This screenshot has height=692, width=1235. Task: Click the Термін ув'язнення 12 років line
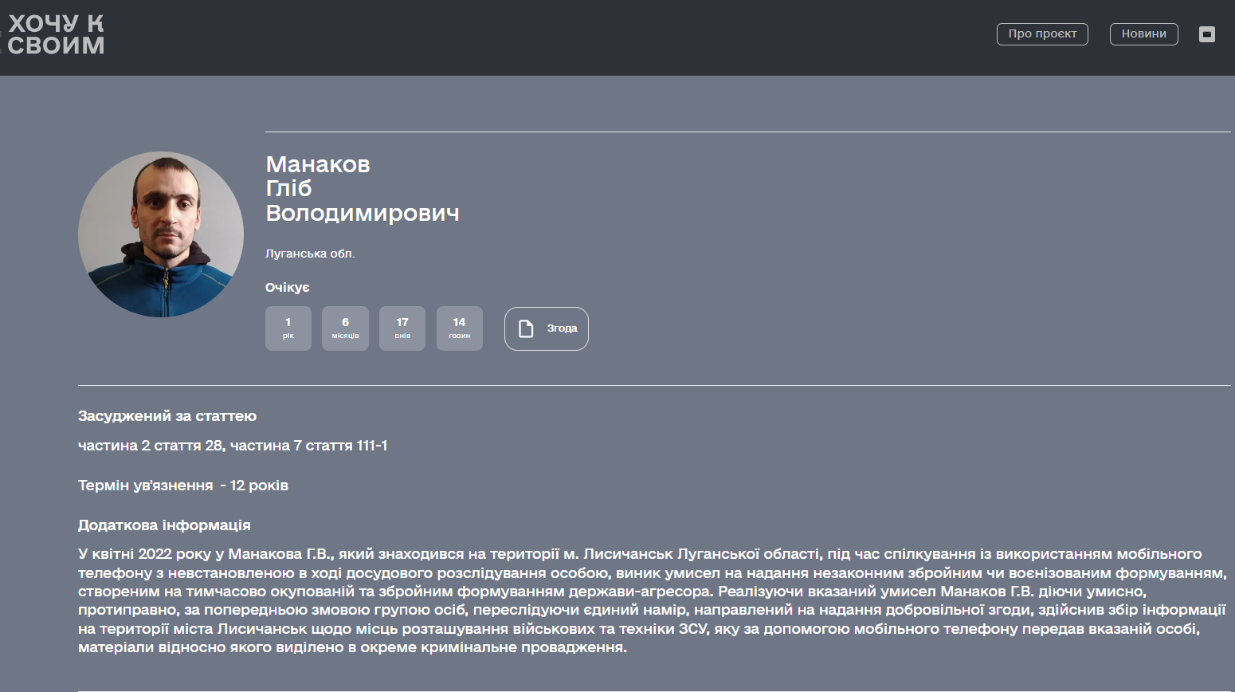pyautogui.click(x=183, y=486)
